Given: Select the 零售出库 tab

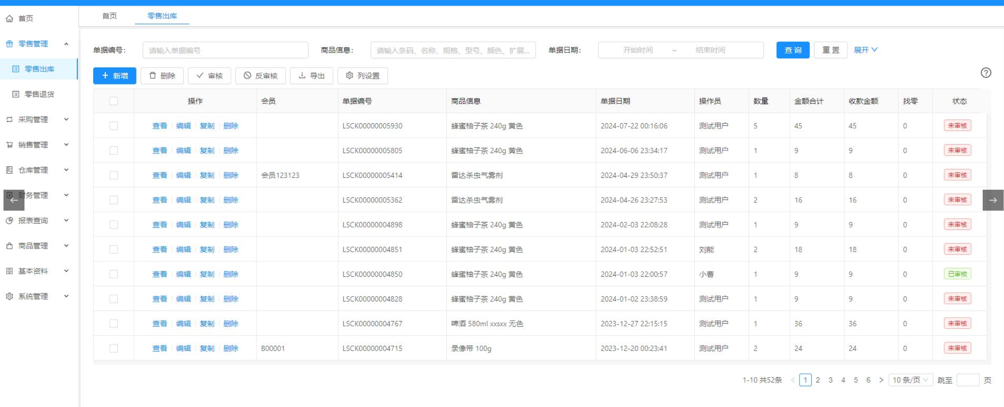Looking at the screenshot, I should click(162, 16).
